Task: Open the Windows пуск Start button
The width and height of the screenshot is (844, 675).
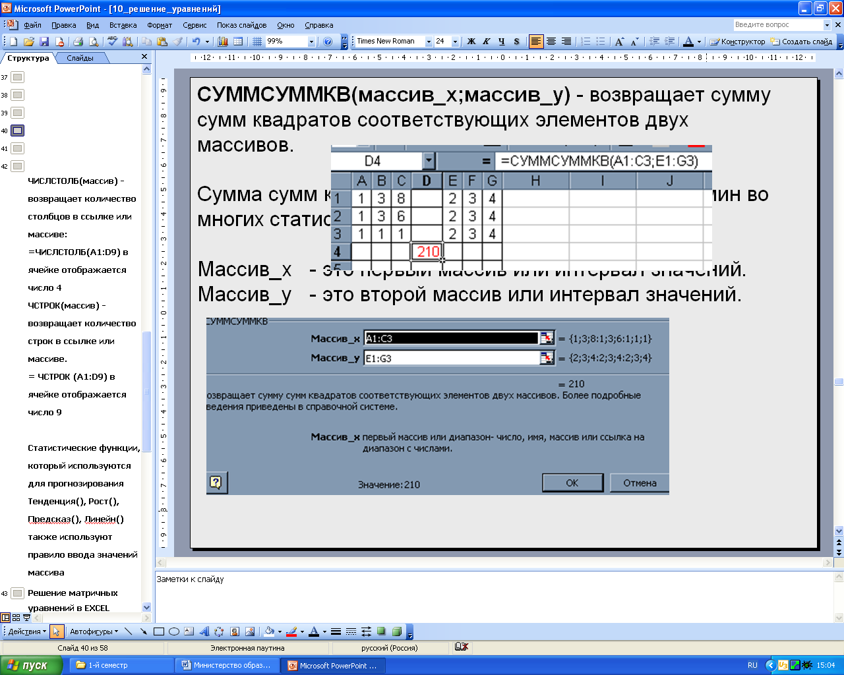Action: (31, 665)
